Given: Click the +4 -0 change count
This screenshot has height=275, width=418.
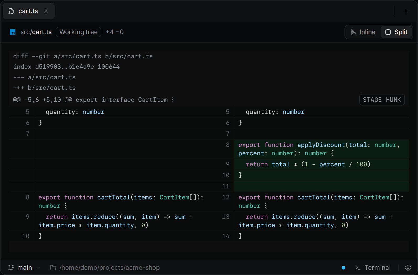Looking at the screenshot, I should [115, 32].
